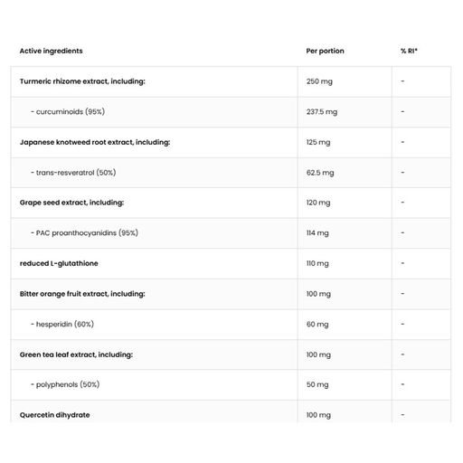Select the Quercetin dihydrate row label
The height and width of the screenshot is (463, 463).
(x=54, y=415)
